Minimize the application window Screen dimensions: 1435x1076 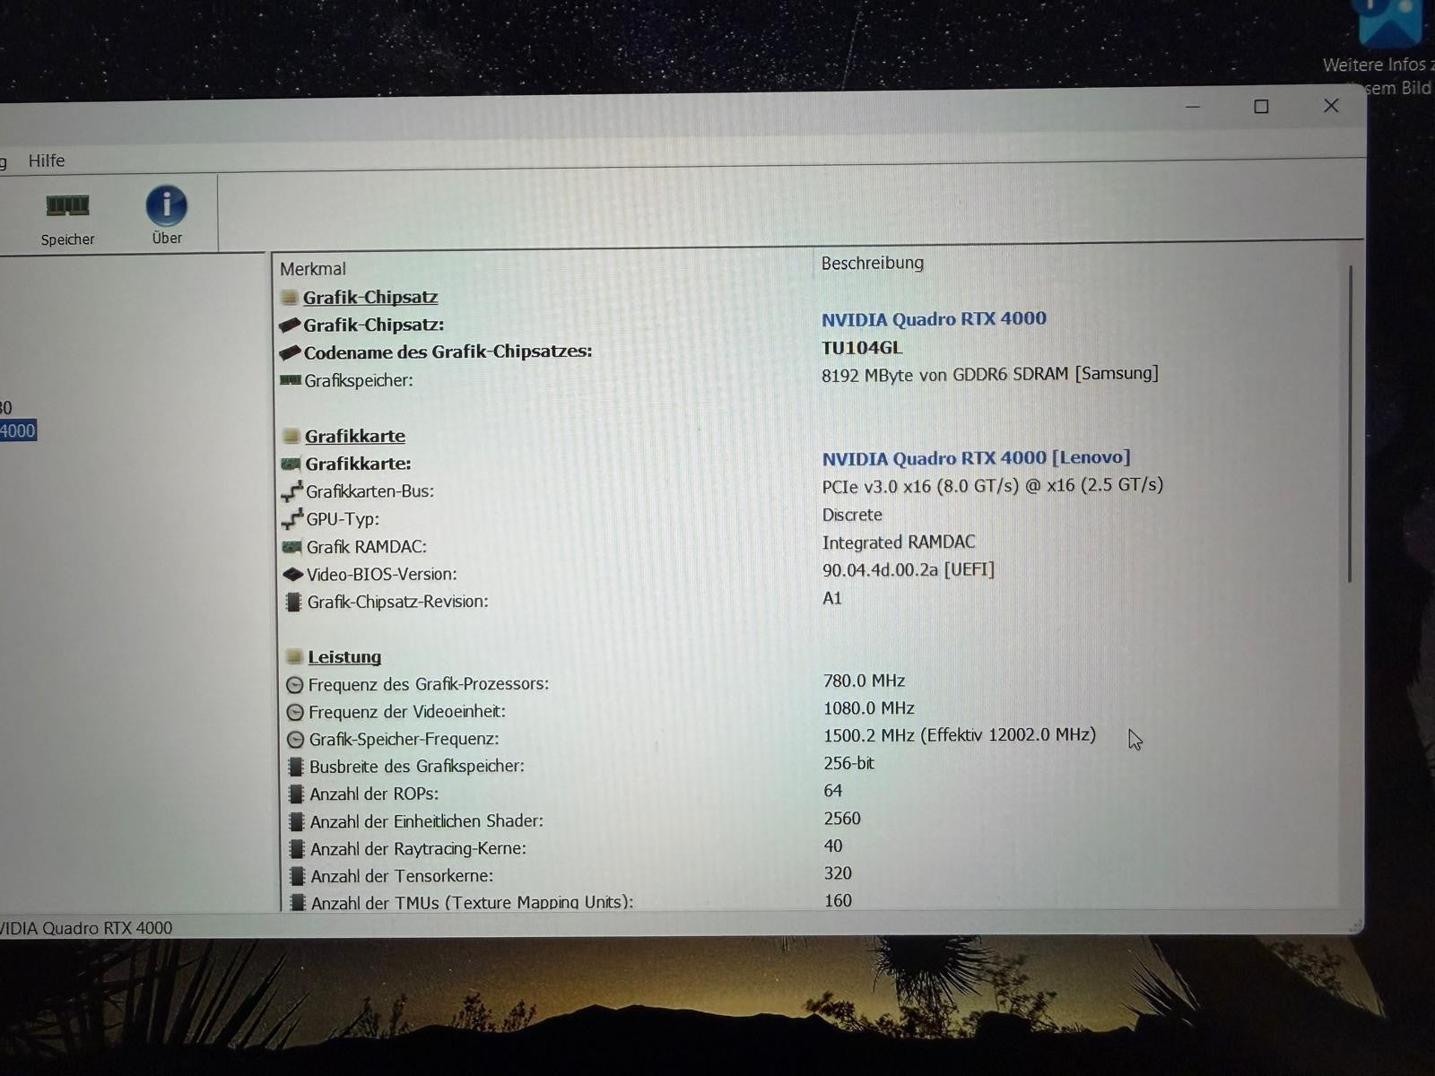coord(1193,107)
